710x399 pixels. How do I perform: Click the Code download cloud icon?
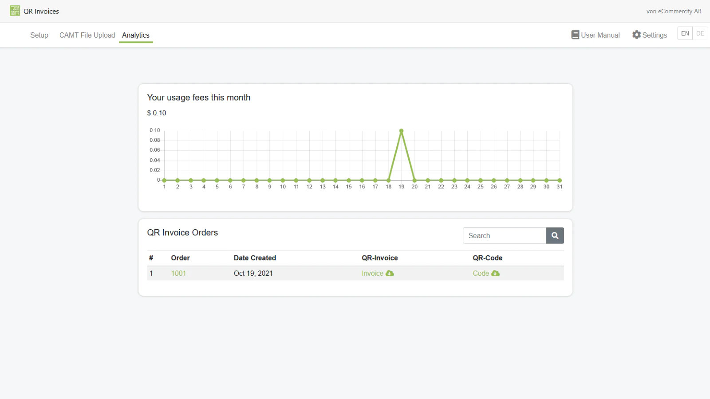[x=496, y=273]
